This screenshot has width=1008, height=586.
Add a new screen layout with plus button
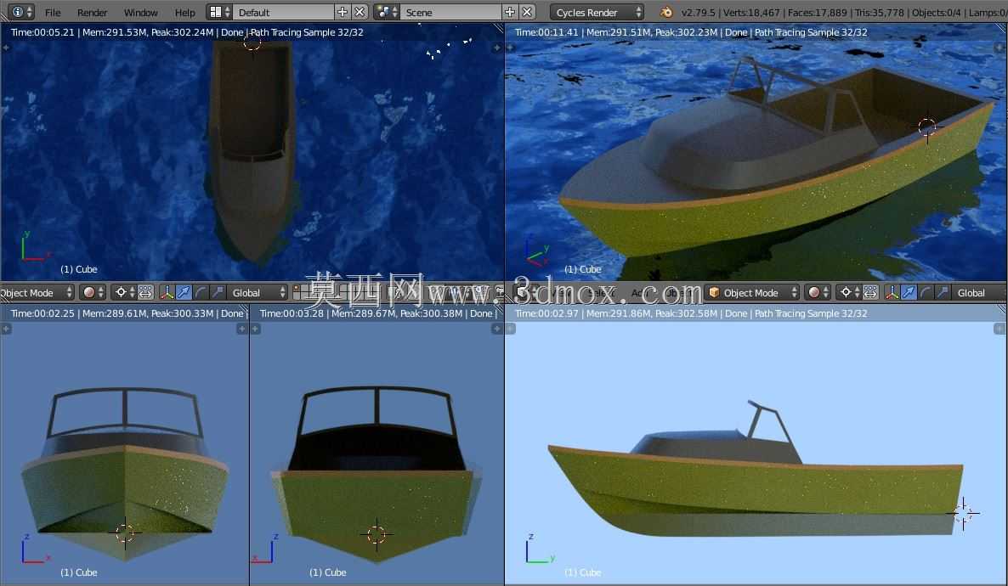tap(343, 12)
